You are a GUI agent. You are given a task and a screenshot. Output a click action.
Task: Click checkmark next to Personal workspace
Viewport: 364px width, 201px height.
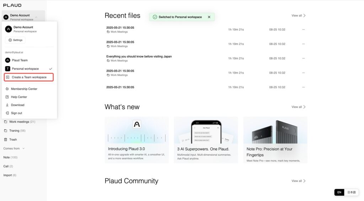pos(50,69)
